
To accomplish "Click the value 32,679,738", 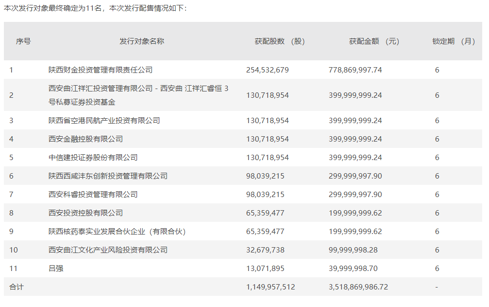I will (266, 250).
